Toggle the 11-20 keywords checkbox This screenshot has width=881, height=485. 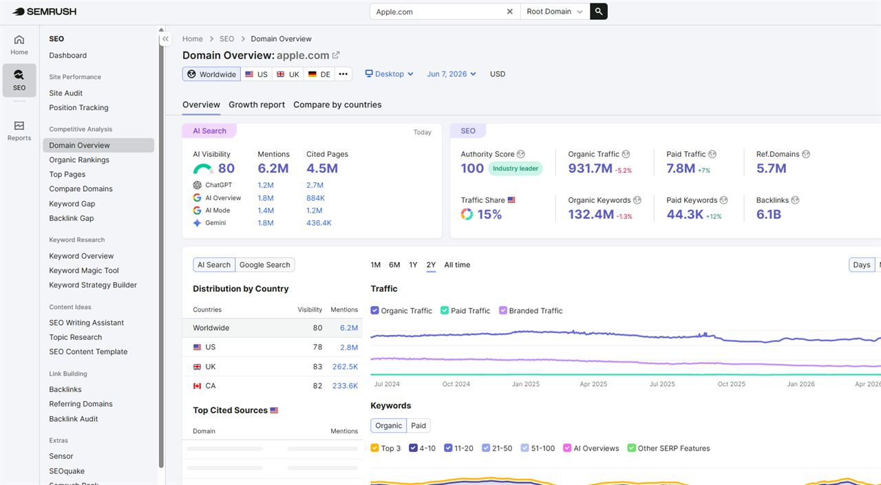point(448,448)
